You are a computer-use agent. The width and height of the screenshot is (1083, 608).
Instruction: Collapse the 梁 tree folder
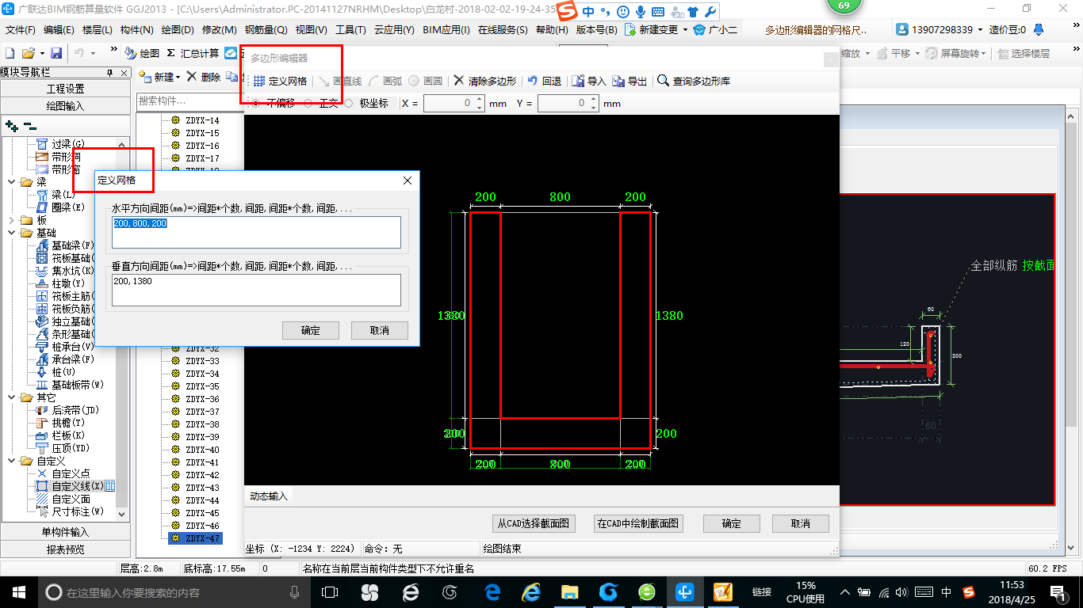(x=12, y=182)
